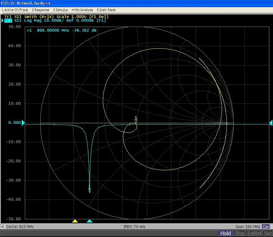The height and width of the screenshot is (237, 273).
Task: Open the Active Ch/Trace menu
Action: click(x=15, y=10)
